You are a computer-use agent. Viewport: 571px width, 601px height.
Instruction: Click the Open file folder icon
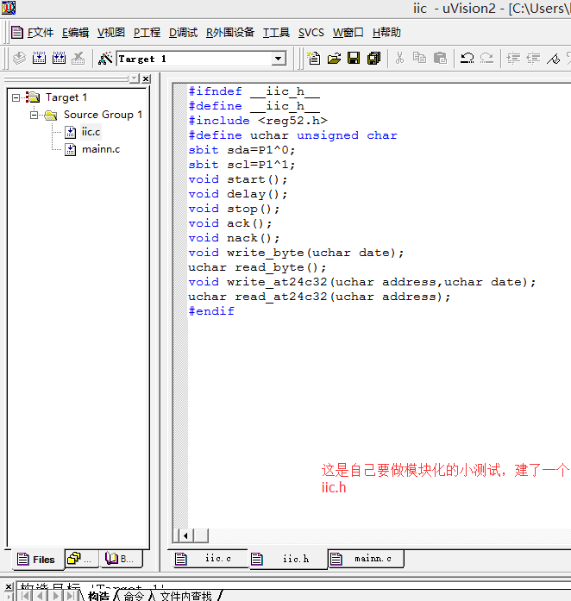(334, 59)
